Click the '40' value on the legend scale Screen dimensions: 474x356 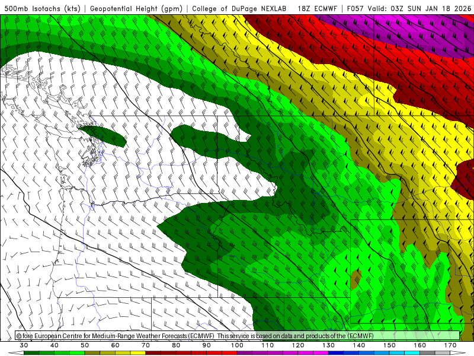[55, 345]
